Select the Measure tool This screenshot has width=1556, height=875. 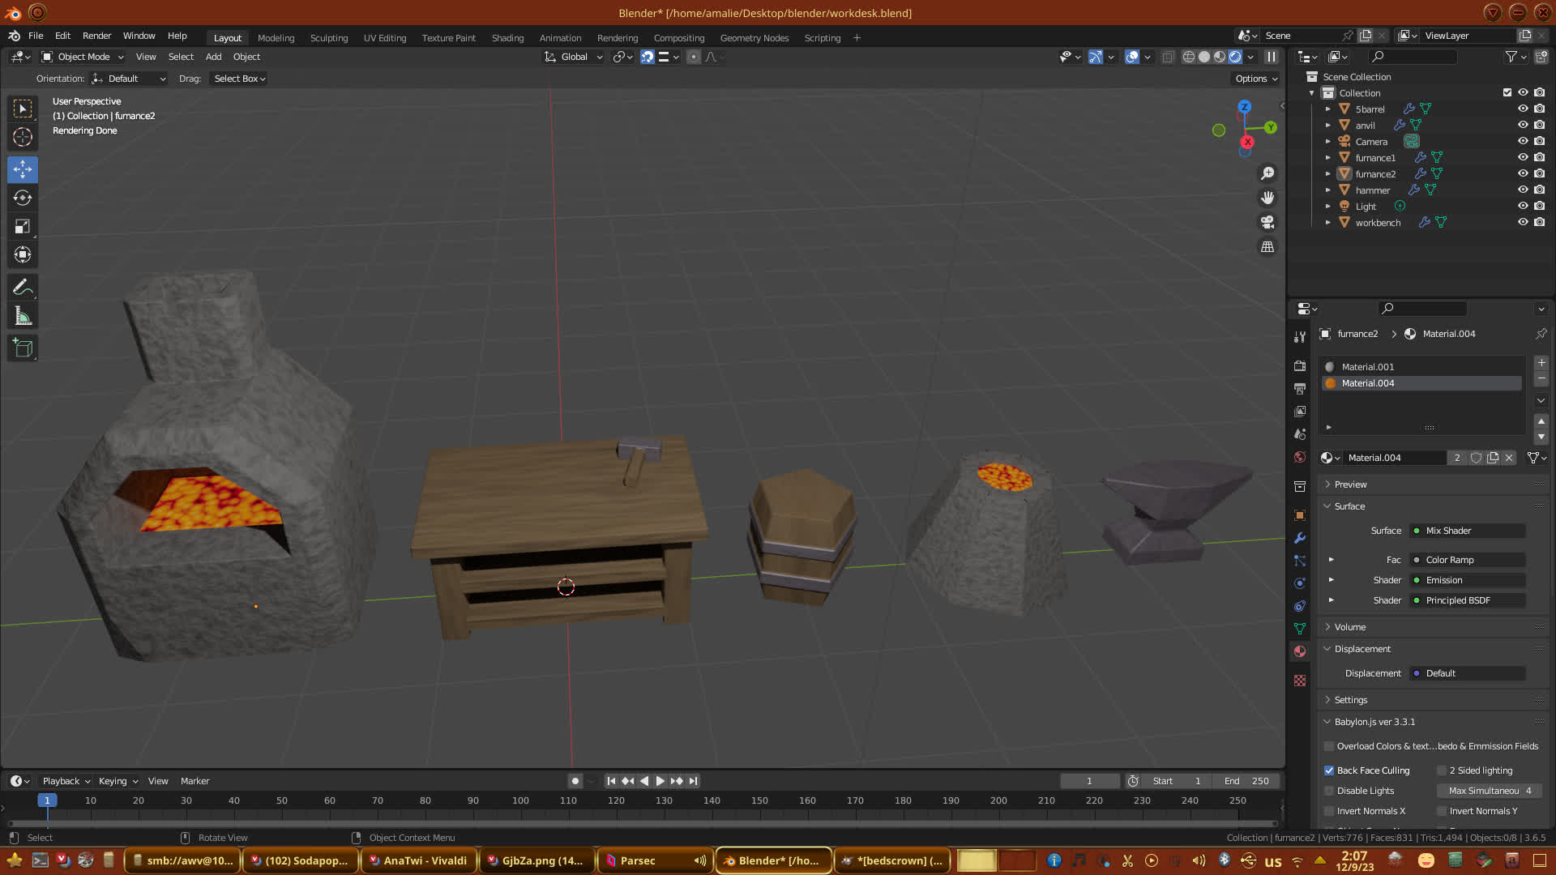(23, 317)
